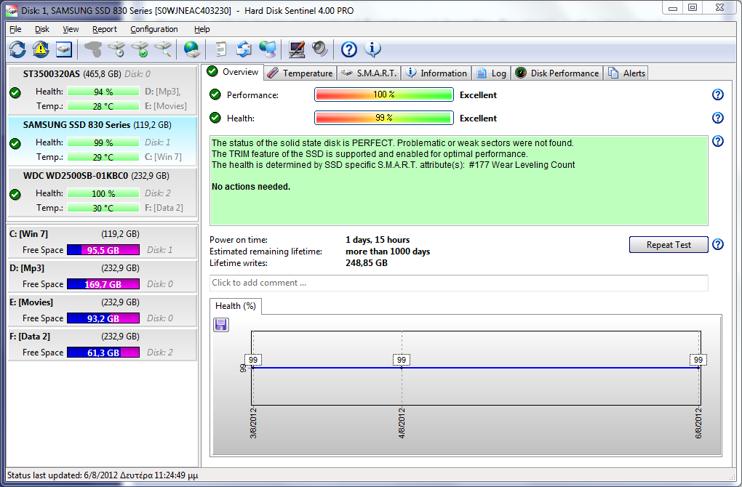742x487 pixels.
Task: Click the 99 % Health bar in Overview
Action: (384, 118)
